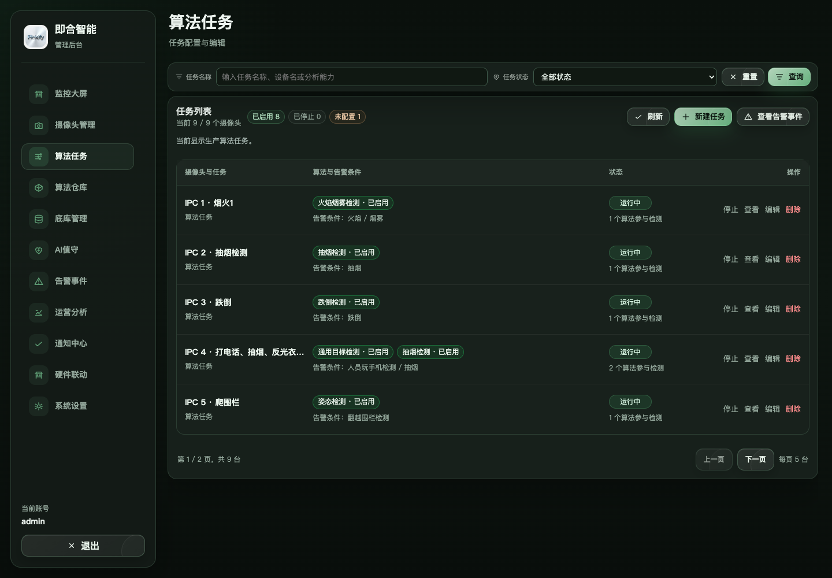Click the X icon on the 退出 button
The image size is (832, 578).
(x=72, y=546)
